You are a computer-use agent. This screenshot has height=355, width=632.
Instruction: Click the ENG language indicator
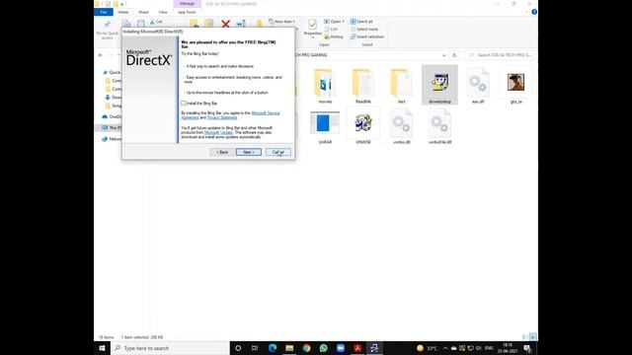[x=489, y=348]
